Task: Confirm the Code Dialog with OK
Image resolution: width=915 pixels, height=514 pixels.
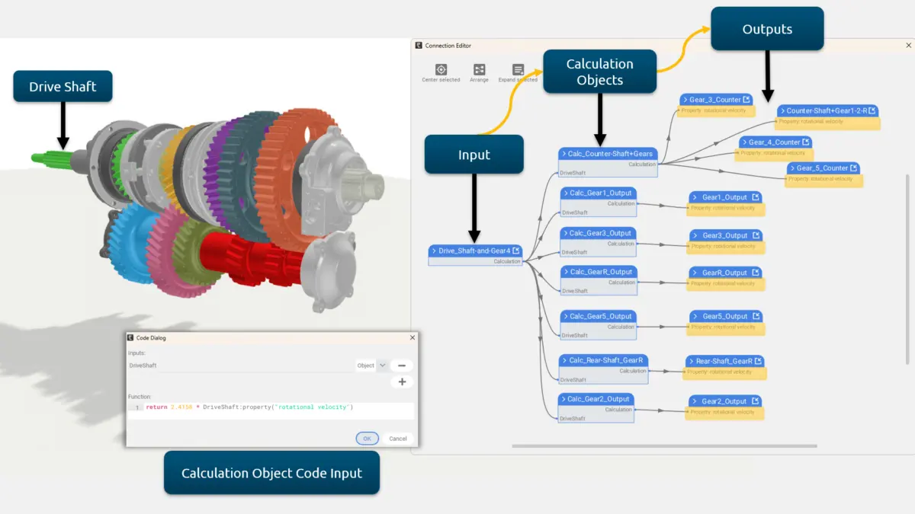Action: (x=367, y=439)
